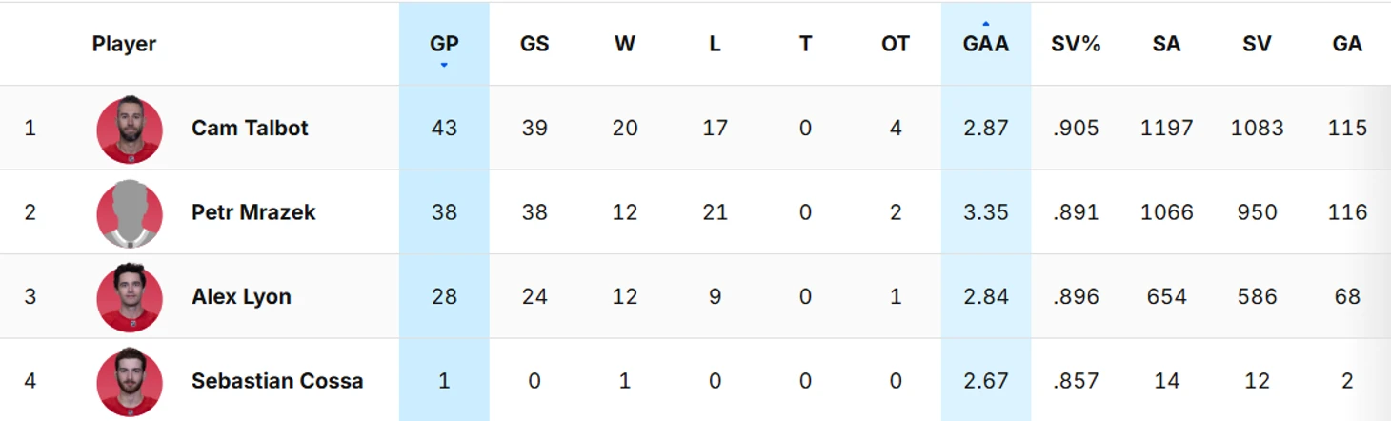Open Cam Talbot player link

[250, 129]
